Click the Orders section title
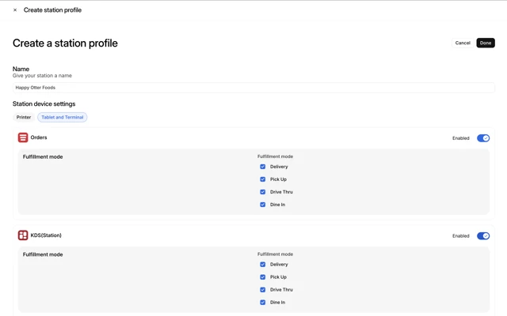 tap(39, 137)
